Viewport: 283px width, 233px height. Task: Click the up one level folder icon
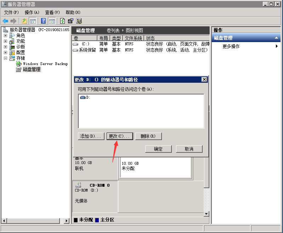[x=24, y=21]
